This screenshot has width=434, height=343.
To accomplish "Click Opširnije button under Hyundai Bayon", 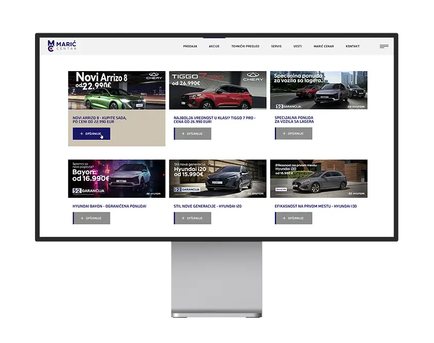I will pos(91,218).
